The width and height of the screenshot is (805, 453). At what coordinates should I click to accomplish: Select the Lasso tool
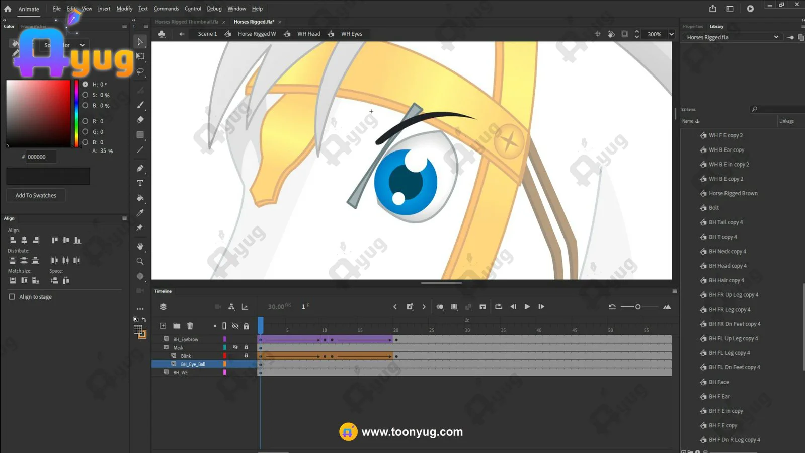[x=140, y=71]
